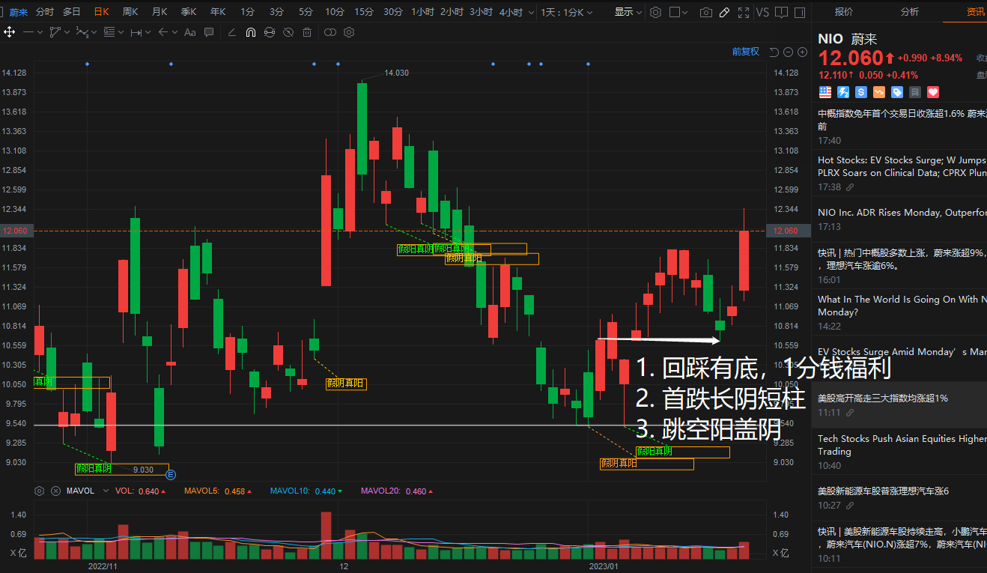Image resolution: width=987 pixels, height=573 pixels.
Task: Click the orange trend chart icon
Action: point(879,92)
